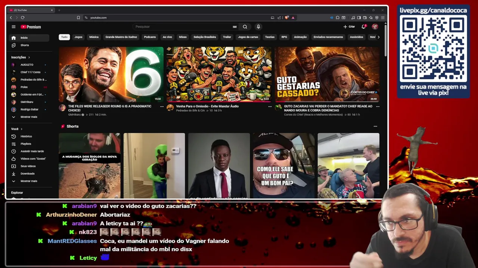Click the on-screen keyboard icon in search box
This screenshot has width=478, height=268.
[x=235, y=27]
